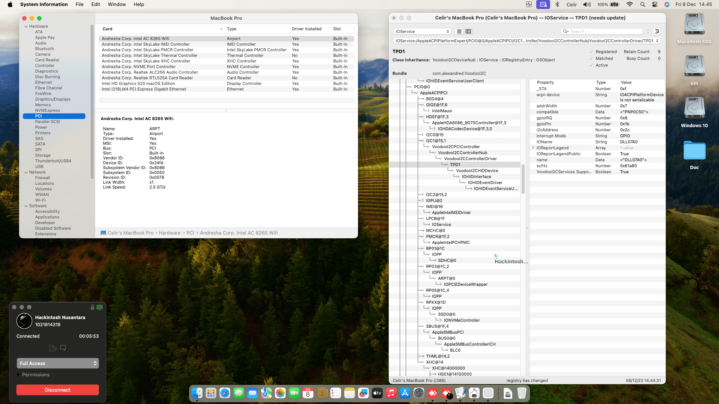Open Safari from the Dock
The width and height of the screenshot is (719, 404).
(225, 393)
